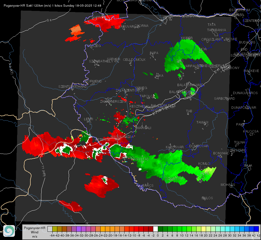Click the TOLNA city label
Image resolution: width=261 pixels, height=240 pixels.
click(239, 142)
